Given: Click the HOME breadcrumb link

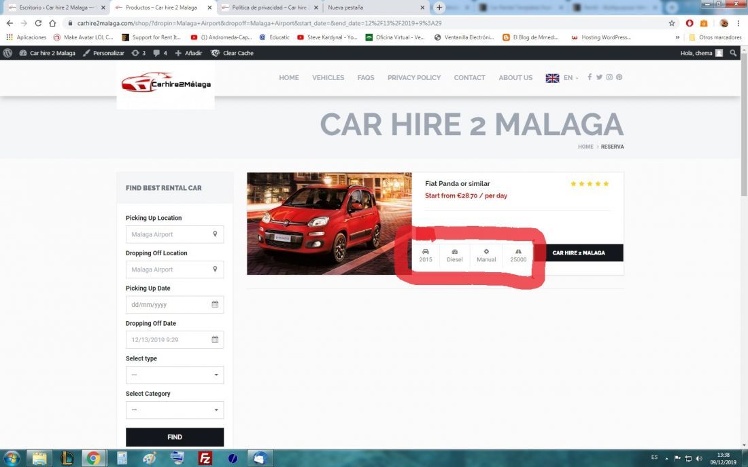Looking at the screenshot, I should tap(585, 147).
